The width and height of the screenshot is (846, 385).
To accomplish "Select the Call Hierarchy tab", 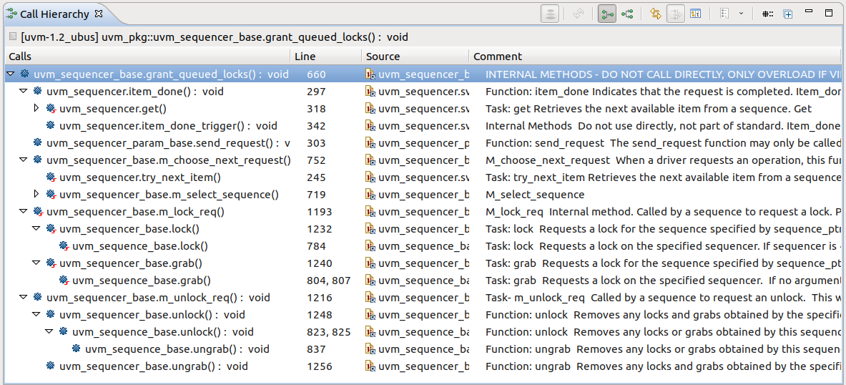I will 54,14.
